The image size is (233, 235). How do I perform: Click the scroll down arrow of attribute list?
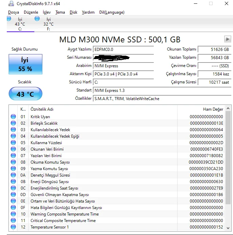pos(228,228)
